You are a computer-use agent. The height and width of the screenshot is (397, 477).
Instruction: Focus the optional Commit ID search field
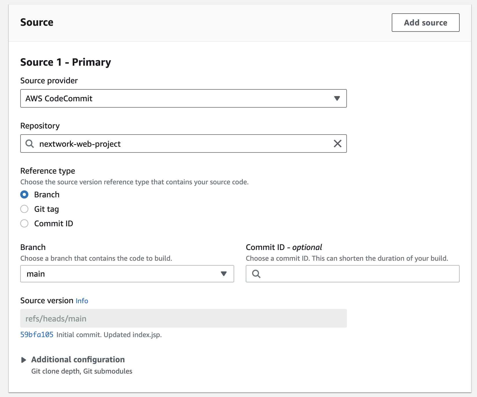(358, 274)
